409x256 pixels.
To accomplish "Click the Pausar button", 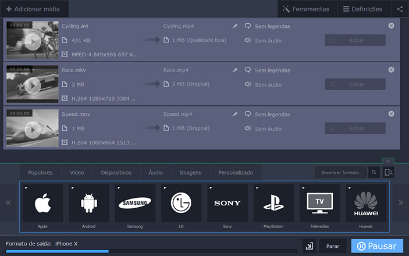I will point(376,246).
